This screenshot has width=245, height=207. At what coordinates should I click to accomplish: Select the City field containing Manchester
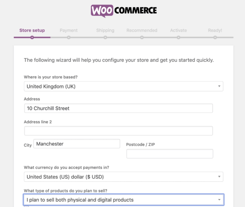click(77, 144)
